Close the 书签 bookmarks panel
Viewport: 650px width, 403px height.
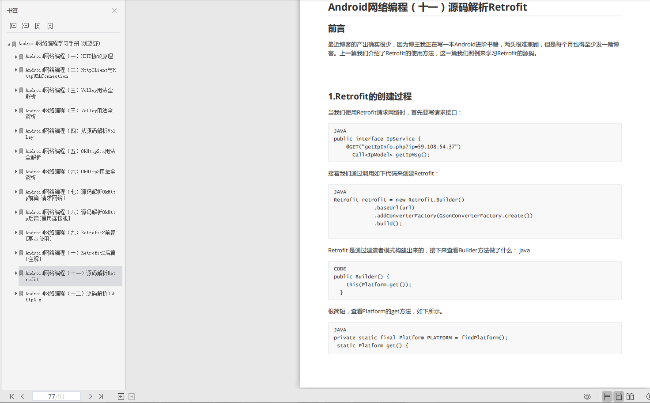(x=114, y=11)
